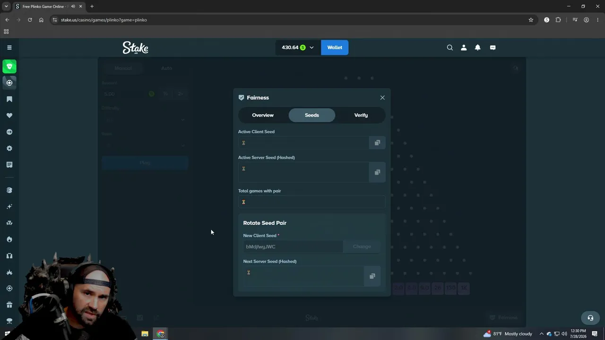The image size is (605, 340).
Task: Open the sidebar gift box icon
Action: pyautogui.click(x=9, y=305)
